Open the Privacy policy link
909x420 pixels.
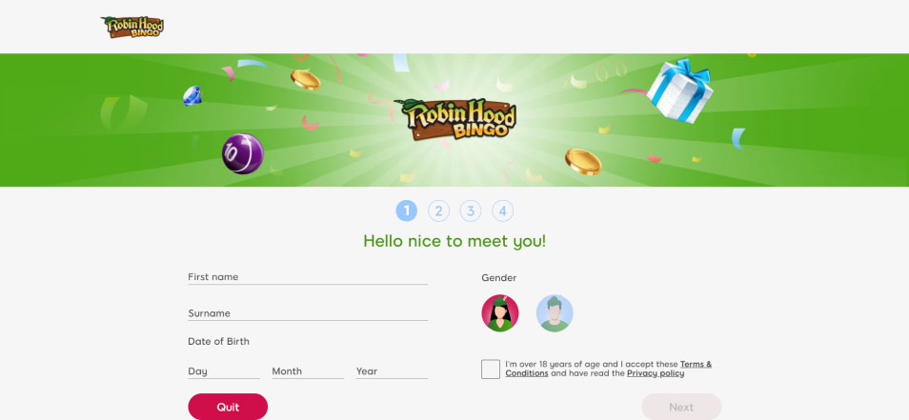[656, 373]
